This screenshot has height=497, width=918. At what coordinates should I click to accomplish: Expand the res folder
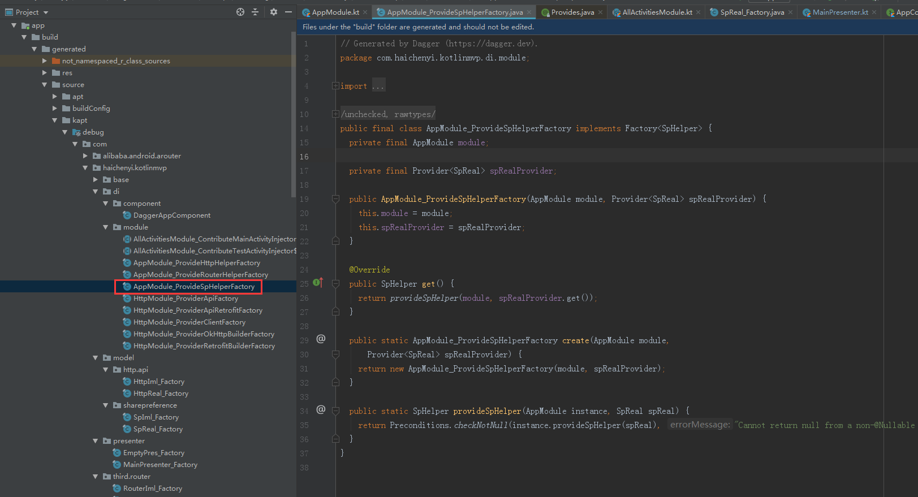45,73
